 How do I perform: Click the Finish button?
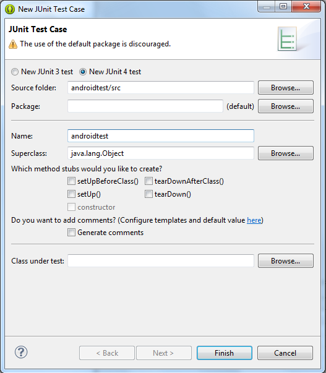(x=224, y=353)
